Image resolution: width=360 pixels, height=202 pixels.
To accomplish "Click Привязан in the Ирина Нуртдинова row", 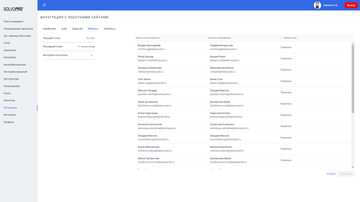I will tap(286, 160).
